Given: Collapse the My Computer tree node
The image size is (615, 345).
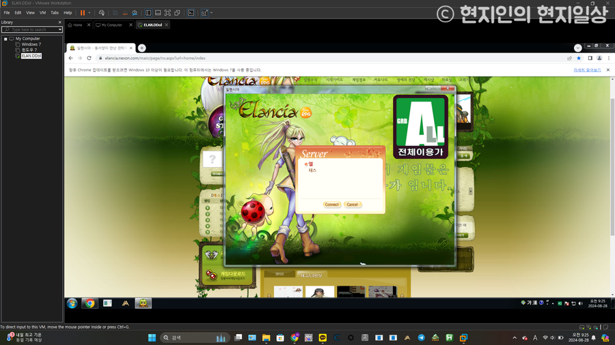Looking at the screenshot, I should (x=5, y=39).
